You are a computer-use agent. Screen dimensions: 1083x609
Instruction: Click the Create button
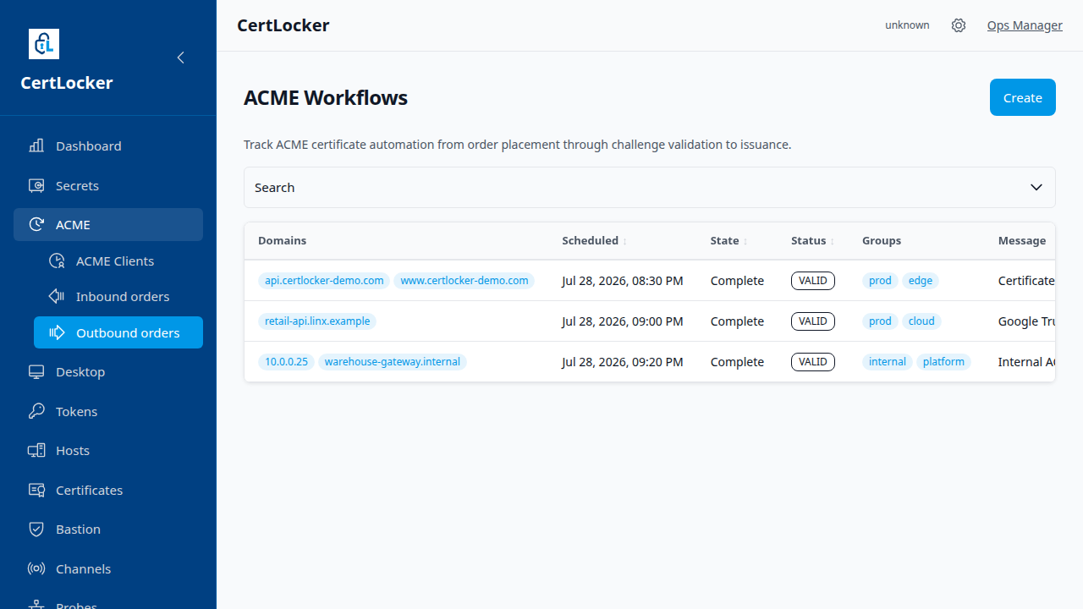tap(1022, 97)
